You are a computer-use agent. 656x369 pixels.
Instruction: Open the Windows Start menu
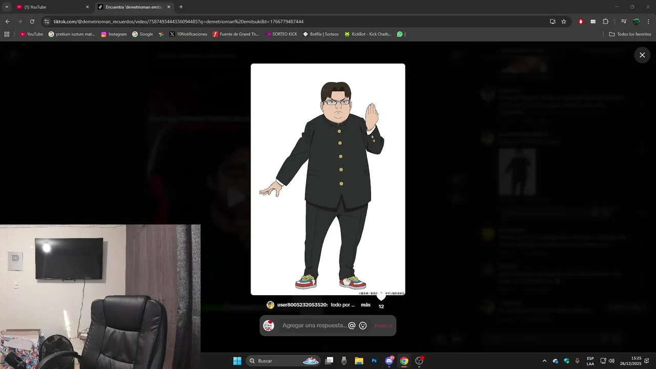point(237,361)
